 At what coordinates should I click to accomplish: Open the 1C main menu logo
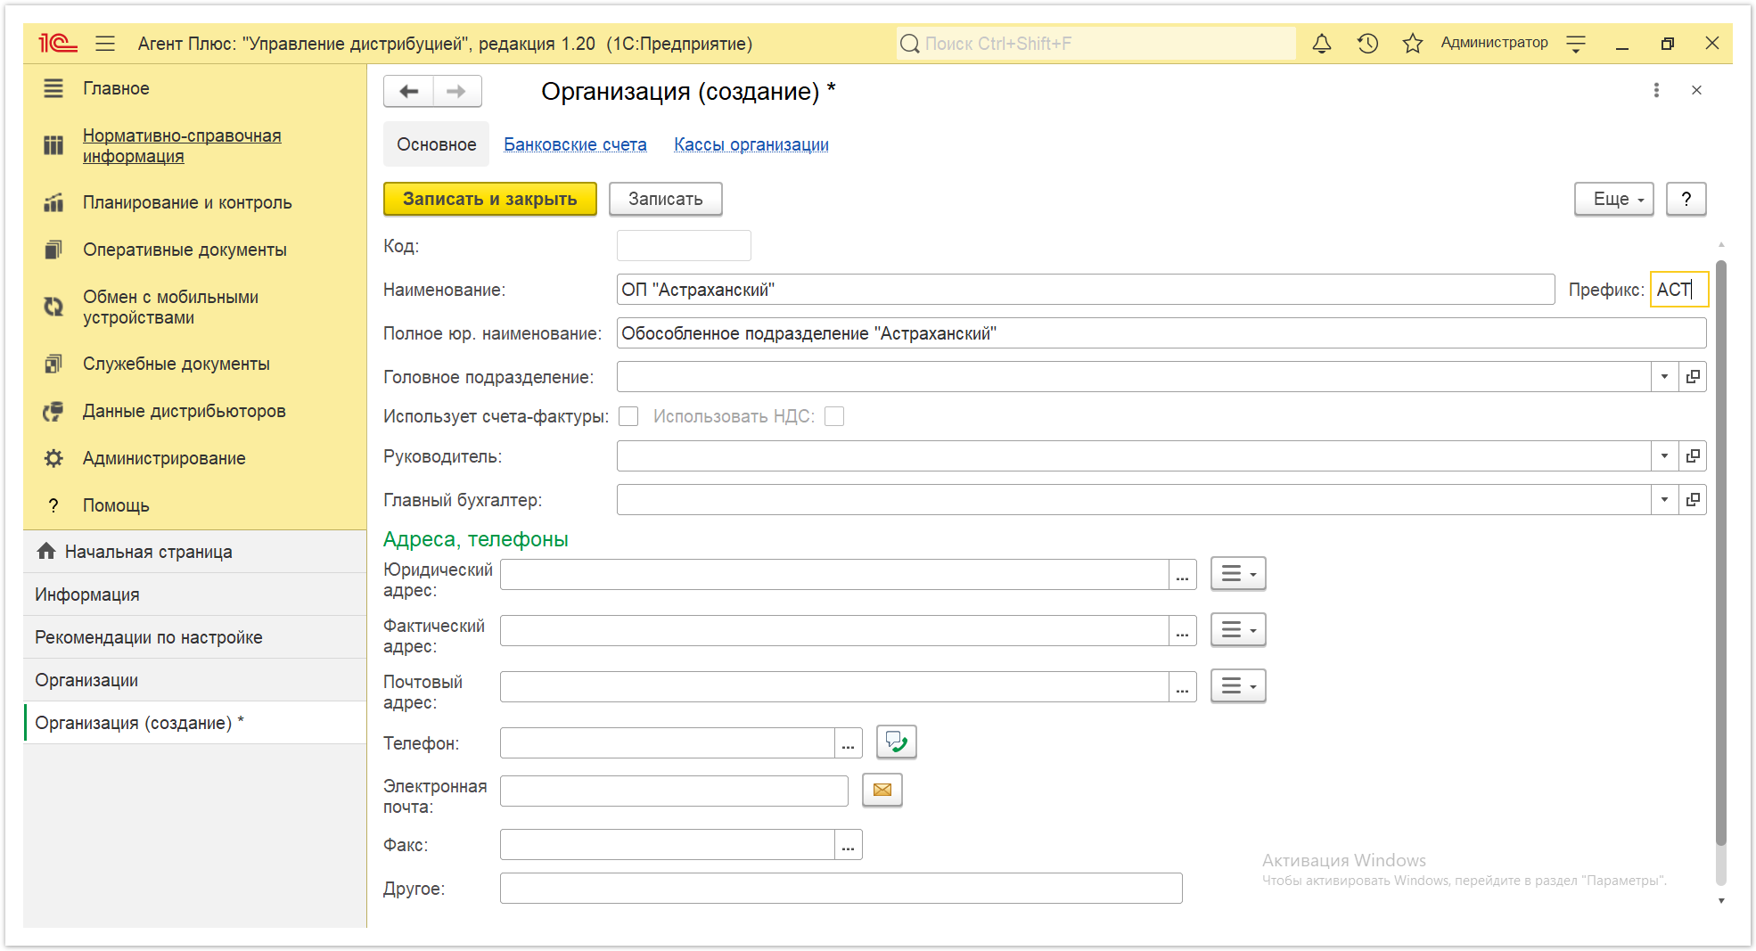pos(58,43)
